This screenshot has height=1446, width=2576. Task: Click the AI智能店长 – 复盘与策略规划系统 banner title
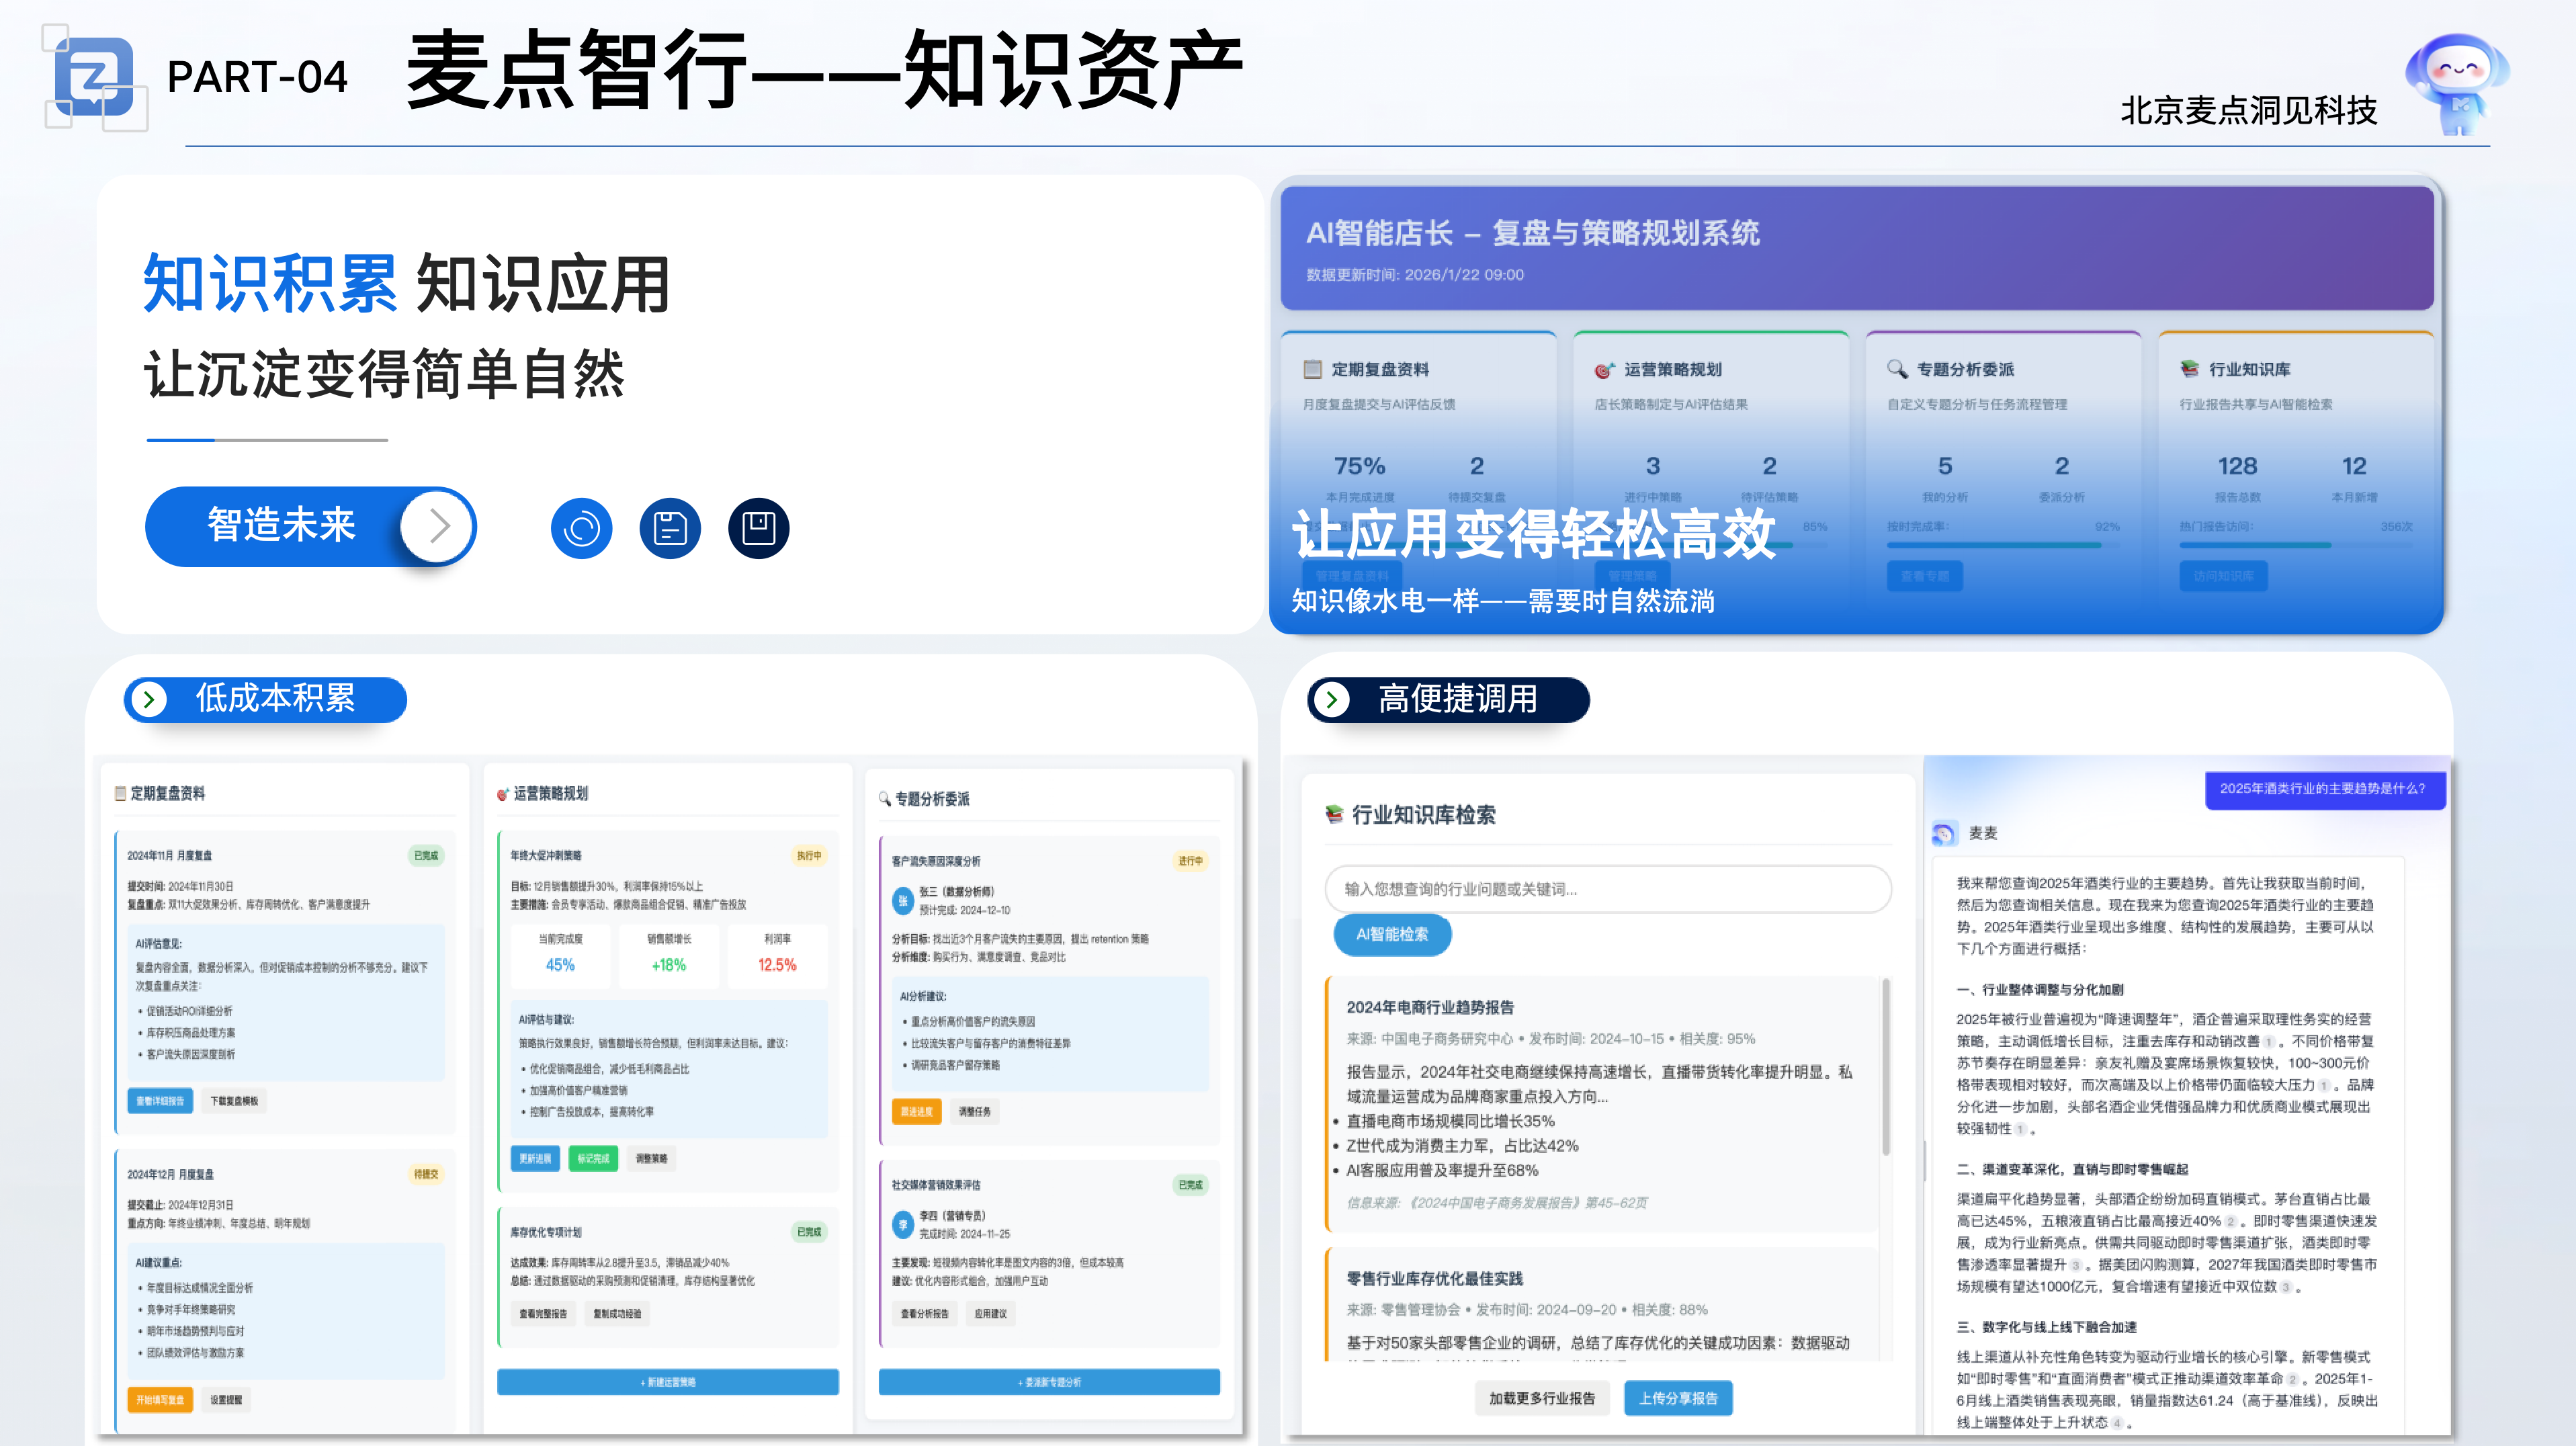point(1532,233)
